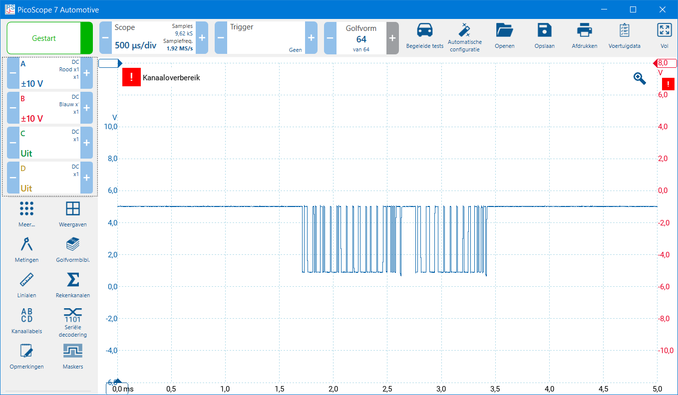The width and height of the screenshot is (678, 395).
Task: Select the Linialen ruler tool
Action: coord(27,280)
